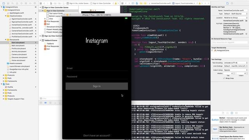Click HomeViewController.swift in assistant jump bar
This screenshot has height=140, width=249.
click(x=161, y=3)
